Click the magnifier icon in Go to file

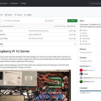point(46,21)
